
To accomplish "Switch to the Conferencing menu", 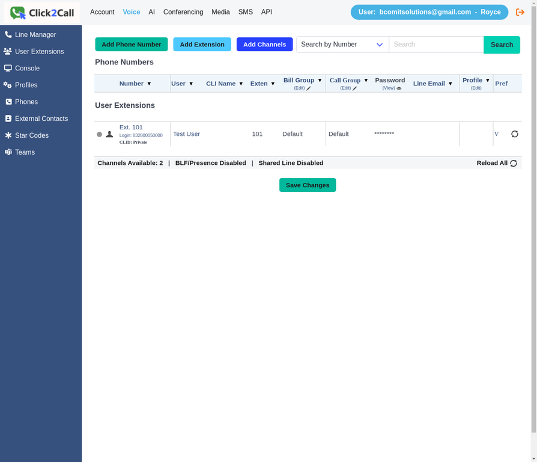I will click(x=183, y=12).
